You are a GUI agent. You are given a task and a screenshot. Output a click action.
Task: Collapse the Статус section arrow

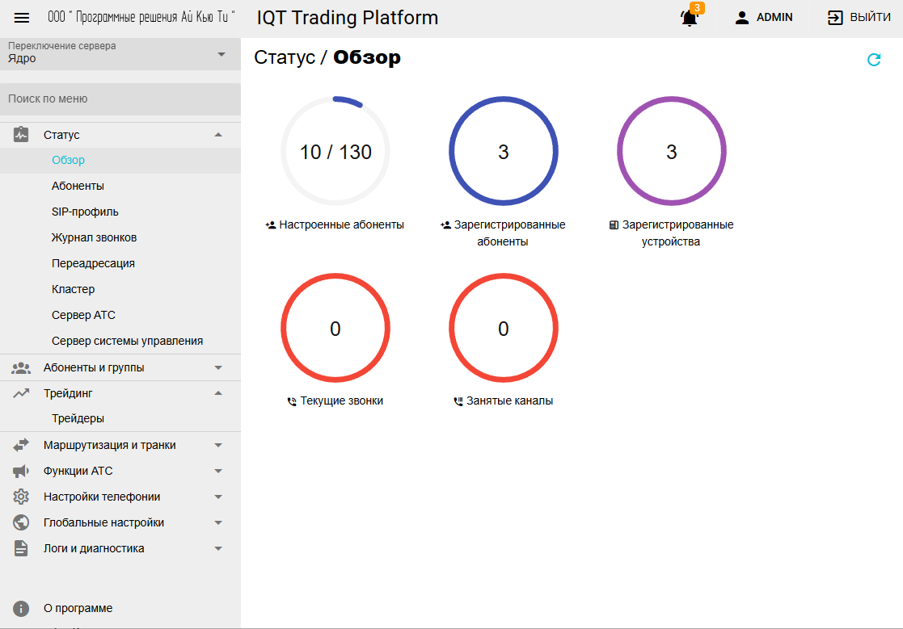tap(218, 135)
